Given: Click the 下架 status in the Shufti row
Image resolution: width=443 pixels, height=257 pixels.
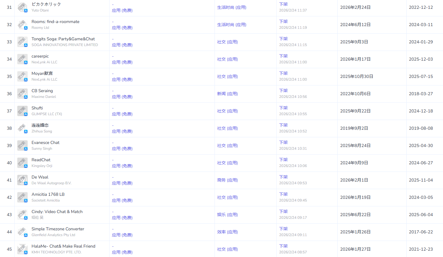Looking at the screenshot, I should (x=283, y=108).
